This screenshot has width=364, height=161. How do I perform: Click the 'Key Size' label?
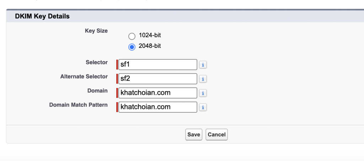click(96, 31)
